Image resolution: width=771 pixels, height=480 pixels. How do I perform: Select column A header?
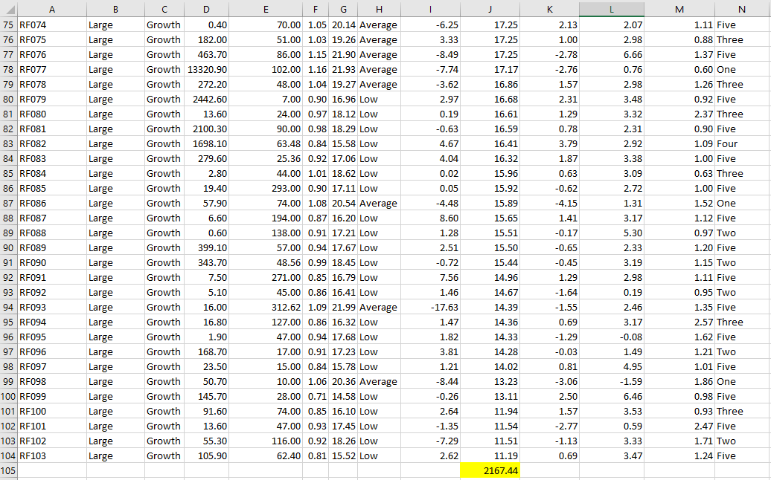[x=52, y=9]
